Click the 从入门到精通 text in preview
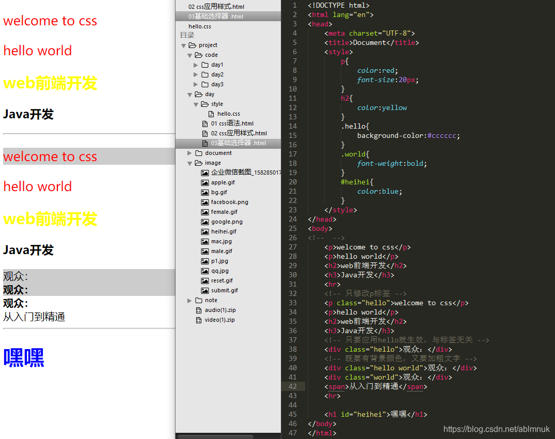 tap(34, 317)
